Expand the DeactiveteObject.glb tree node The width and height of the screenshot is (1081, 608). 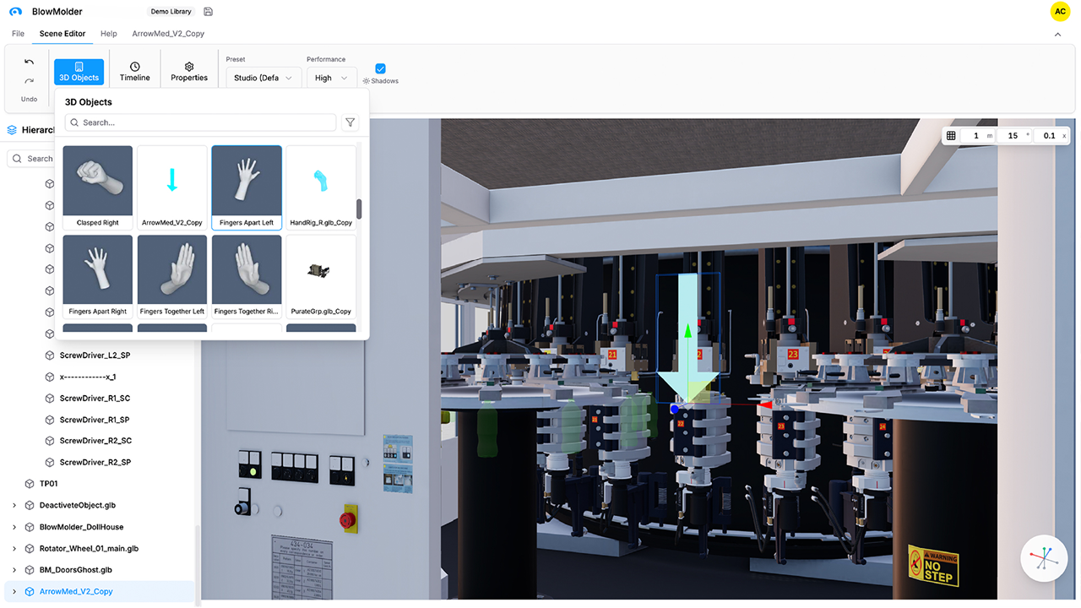[x=14, y=506]
